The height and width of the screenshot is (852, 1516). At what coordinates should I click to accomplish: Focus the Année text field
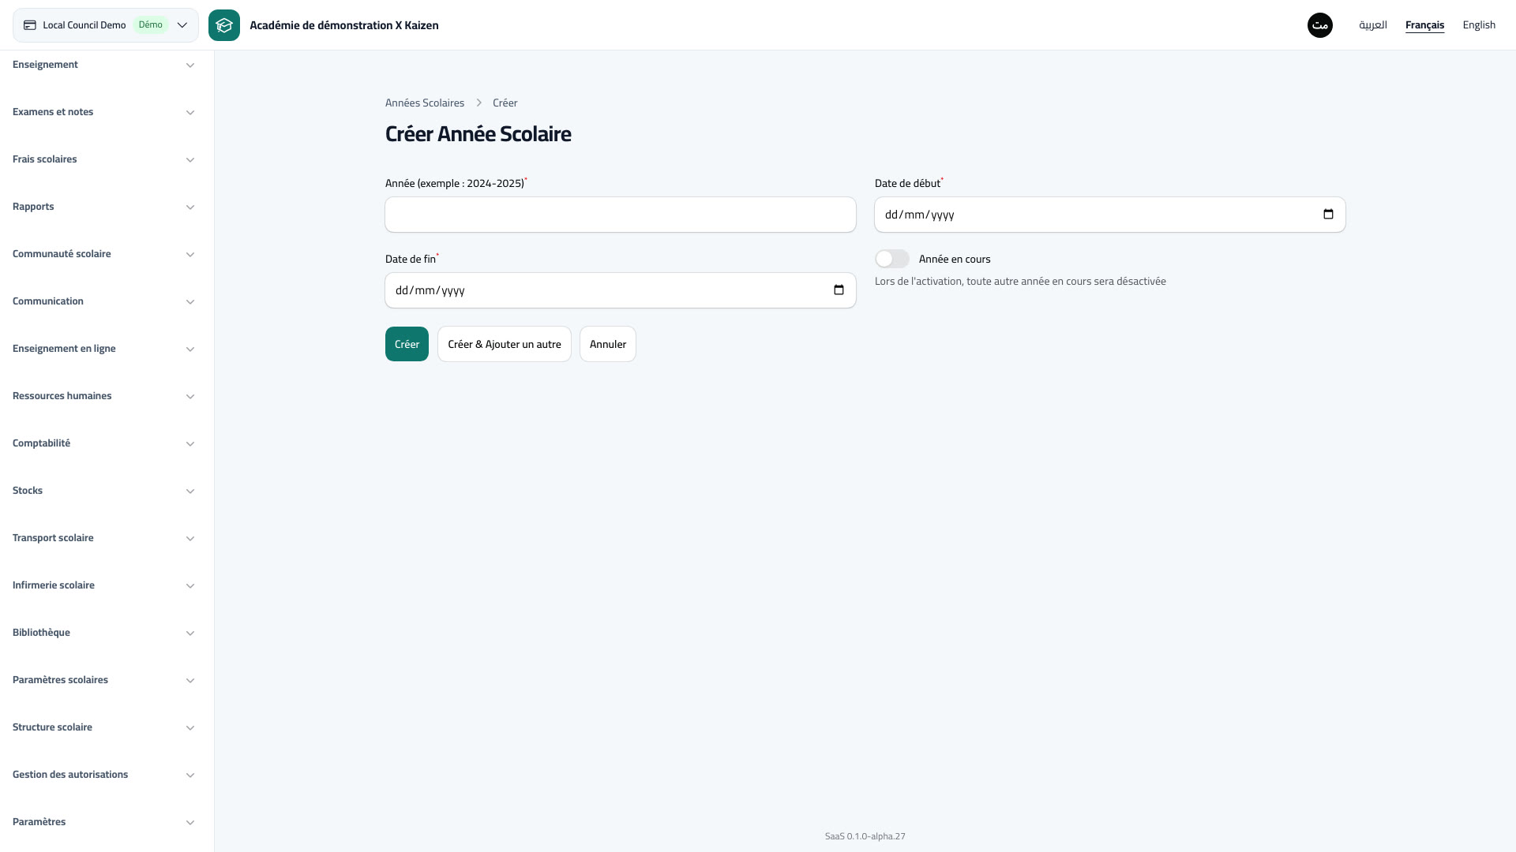[x=621, y=215]
